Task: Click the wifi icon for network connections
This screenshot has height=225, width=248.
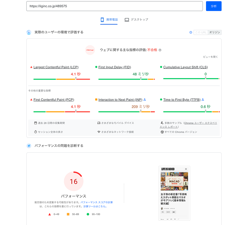Action: tap(99, 132)
